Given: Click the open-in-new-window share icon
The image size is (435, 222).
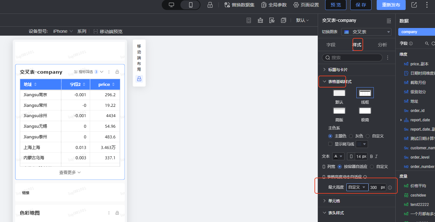Looking at the screenshot, I should (x=414, y=5).
